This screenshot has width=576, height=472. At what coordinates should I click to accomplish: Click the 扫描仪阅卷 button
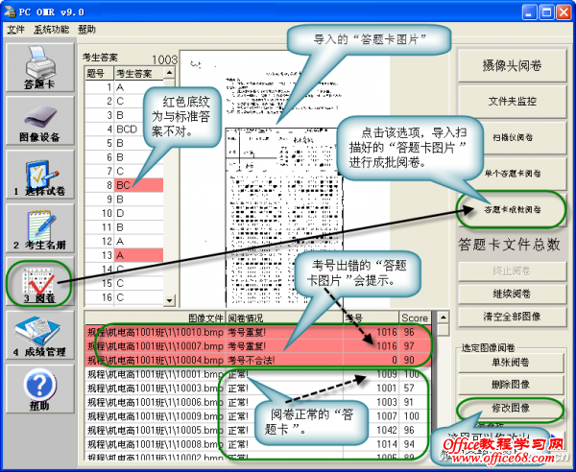pyautogui.click(x=512, y=137)
